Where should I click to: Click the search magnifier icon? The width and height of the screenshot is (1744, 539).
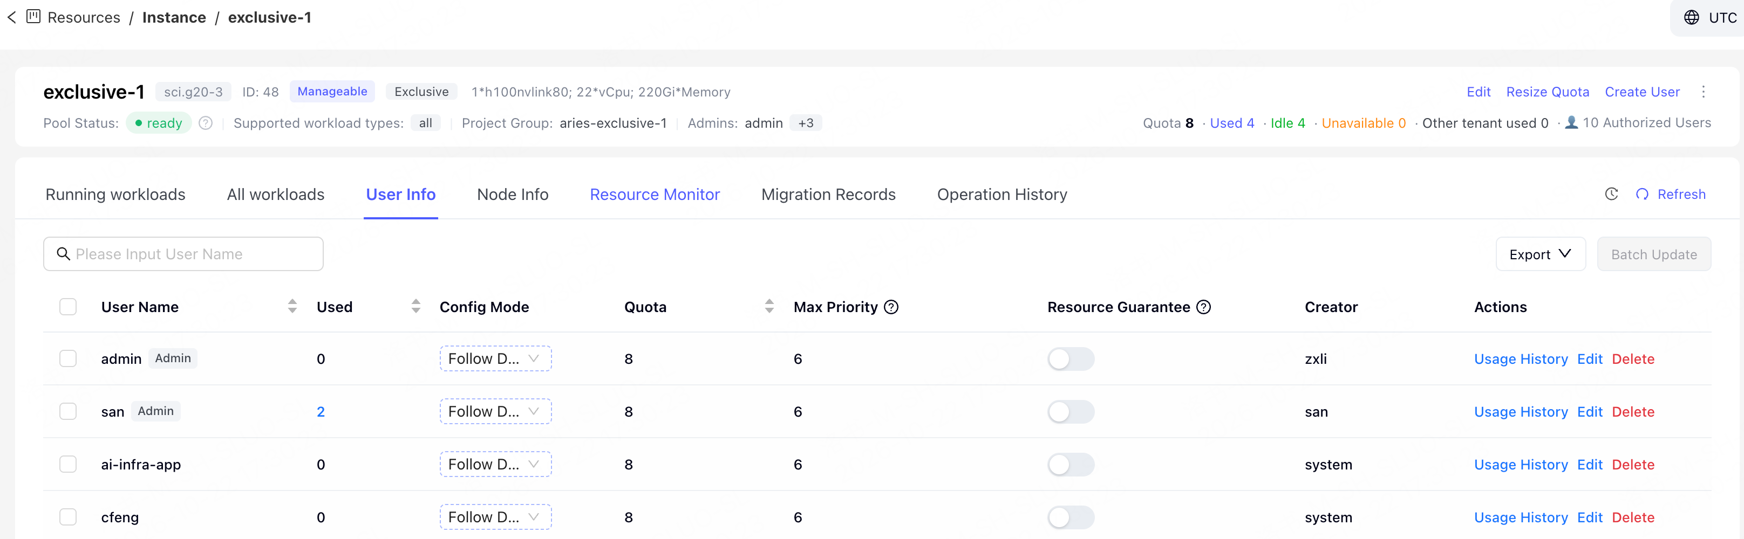click(x=64, y=254)
